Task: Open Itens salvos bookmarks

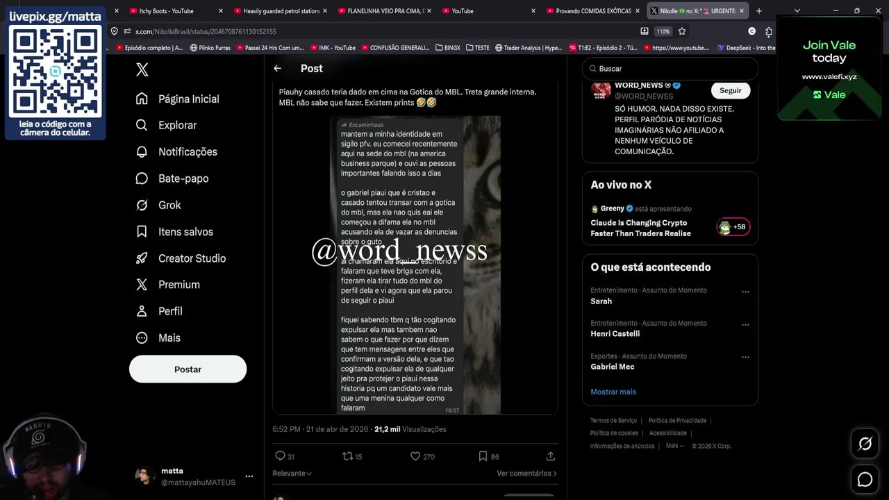Action: coord(174,231)
